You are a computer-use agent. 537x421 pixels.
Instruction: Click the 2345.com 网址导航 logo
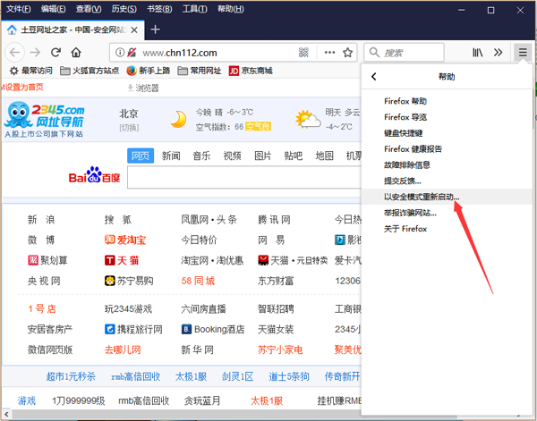pyautogui.click(x=44, y=119)
